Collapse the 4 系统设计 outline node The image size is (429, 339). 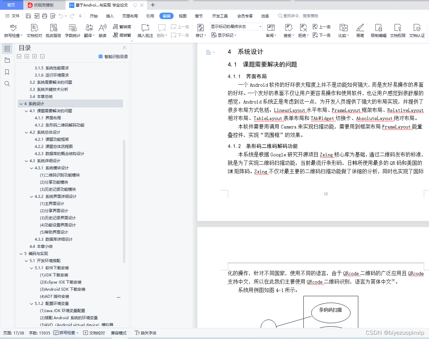click(21, 103)
